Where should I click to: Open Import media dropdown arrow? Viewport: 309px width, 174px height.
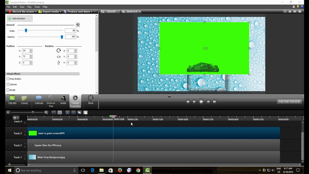(60, 11)
